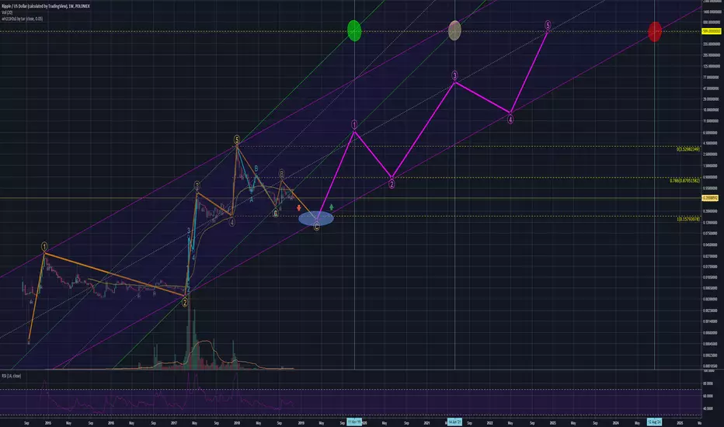Select the Fib level 1(0.15793078) label
Screen dimensions: 724x427
(688, 219)
